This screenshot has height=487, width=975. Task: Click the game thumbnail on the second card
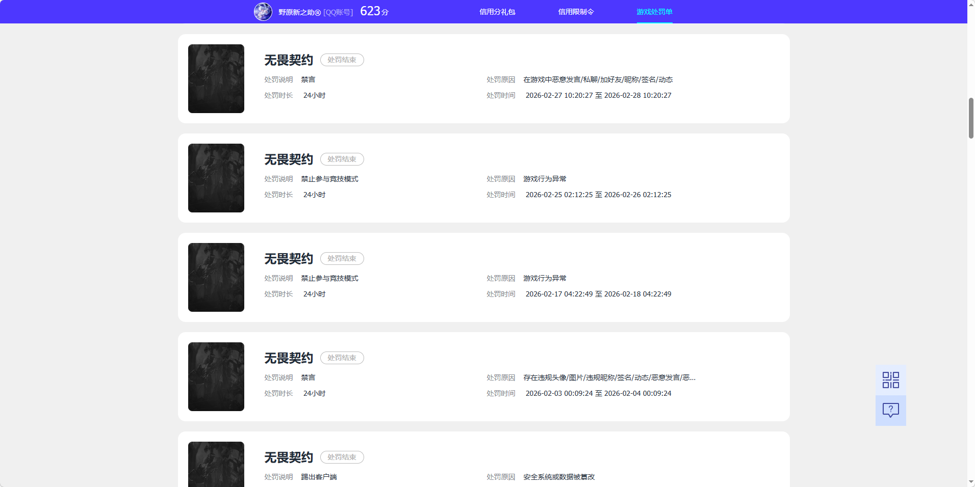pyautogui.click(x=216, y=178)
